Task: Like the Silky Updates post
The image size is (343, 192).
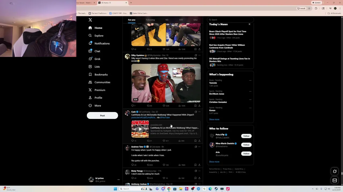Action: [x=164, y=106]
